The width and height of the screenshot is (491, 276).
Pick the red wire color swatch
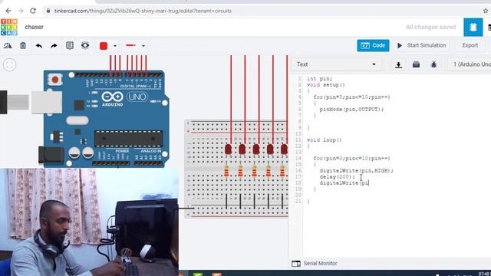point(104,46)
